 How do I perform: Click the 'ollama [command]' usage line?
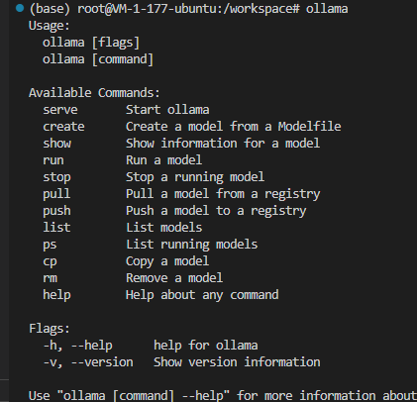click(98, 59)
